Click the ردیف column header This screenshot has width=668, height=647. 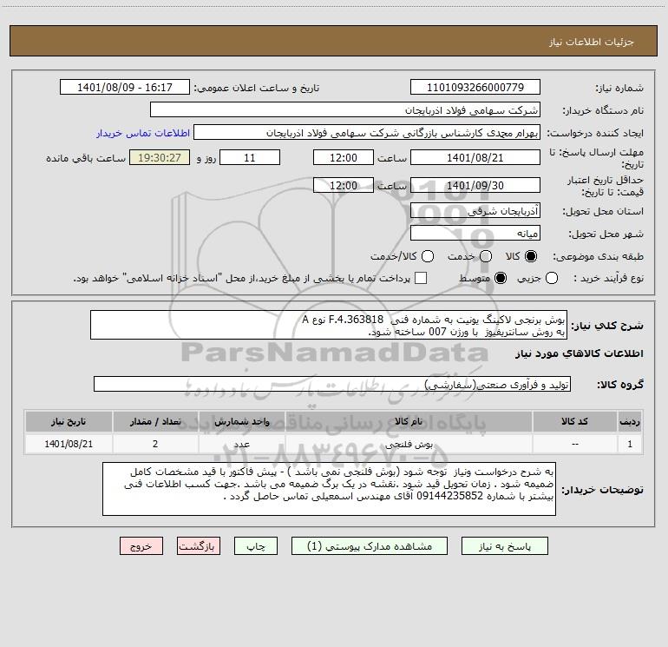click(x=630, y=421)
